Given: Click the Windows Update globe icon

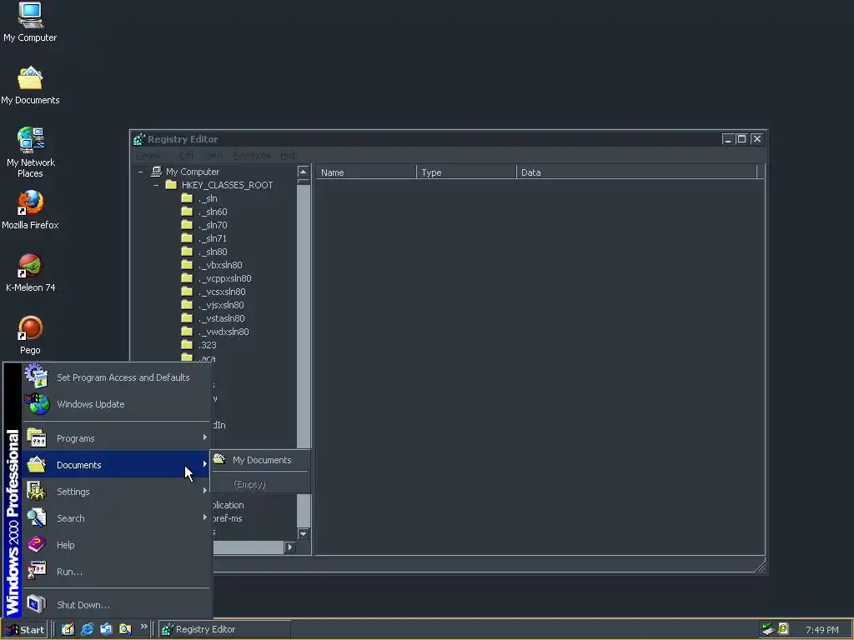Looking at the screenshot, I should 37,404.
